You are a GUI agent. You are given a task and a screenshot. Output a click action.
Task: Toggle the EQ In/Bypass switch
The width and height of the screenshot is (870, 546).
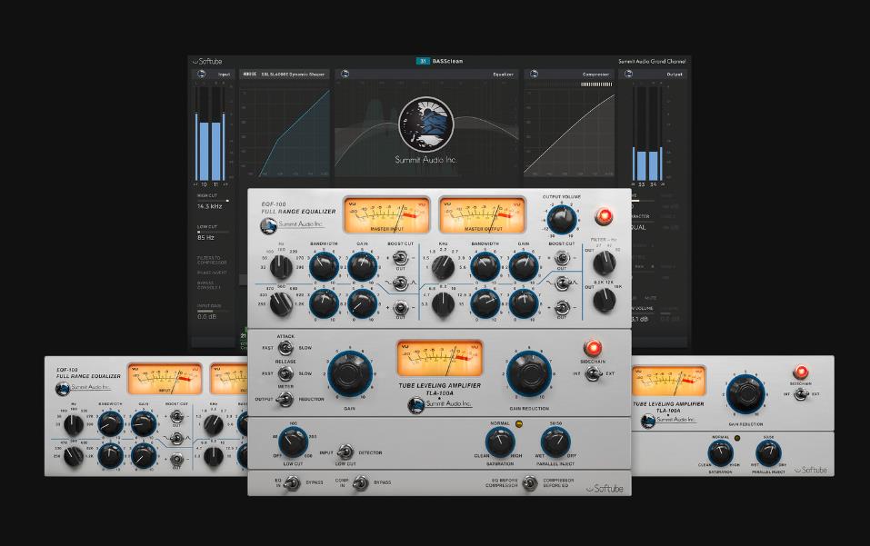pyautogui.click(x=293, y=482)
